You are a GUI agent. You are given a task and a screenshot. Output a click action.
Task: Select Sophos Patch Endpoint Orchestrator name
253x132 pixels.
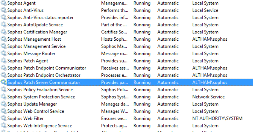tap(44, 75)
